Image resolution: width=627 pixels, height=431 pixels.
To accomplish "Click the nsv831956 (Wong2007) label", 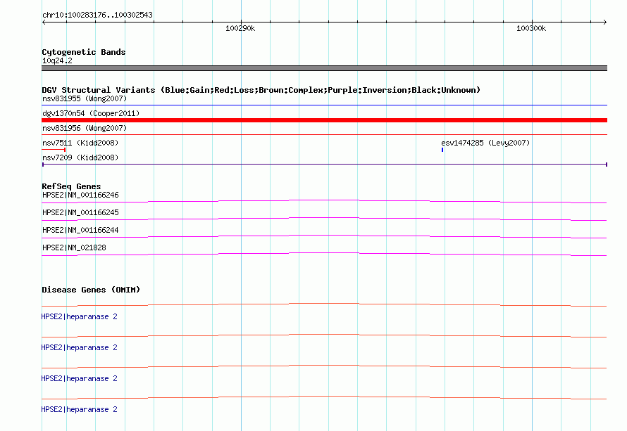I will click(85, 128).
